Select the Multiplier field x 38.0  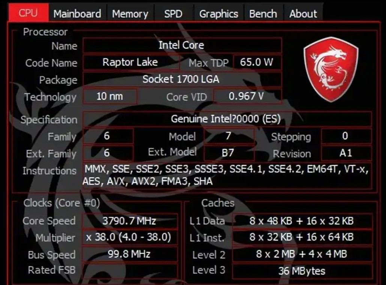click(130, 237)
